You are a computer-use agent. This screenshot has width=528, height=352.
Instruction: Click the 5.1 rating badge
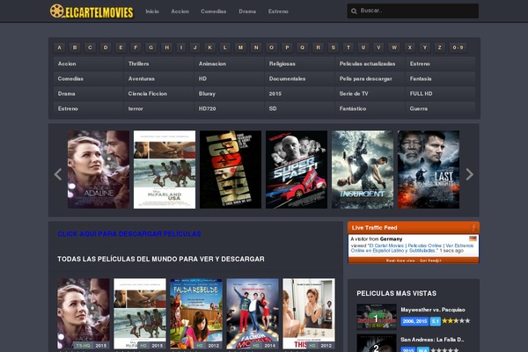pos(436,321)
